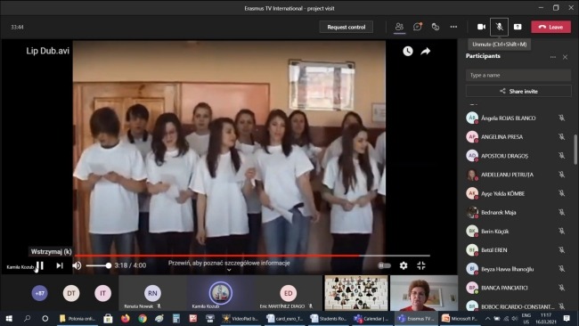579x326 pixels.
Task: Click the share arrow icon on video
Action: point(426,51)
